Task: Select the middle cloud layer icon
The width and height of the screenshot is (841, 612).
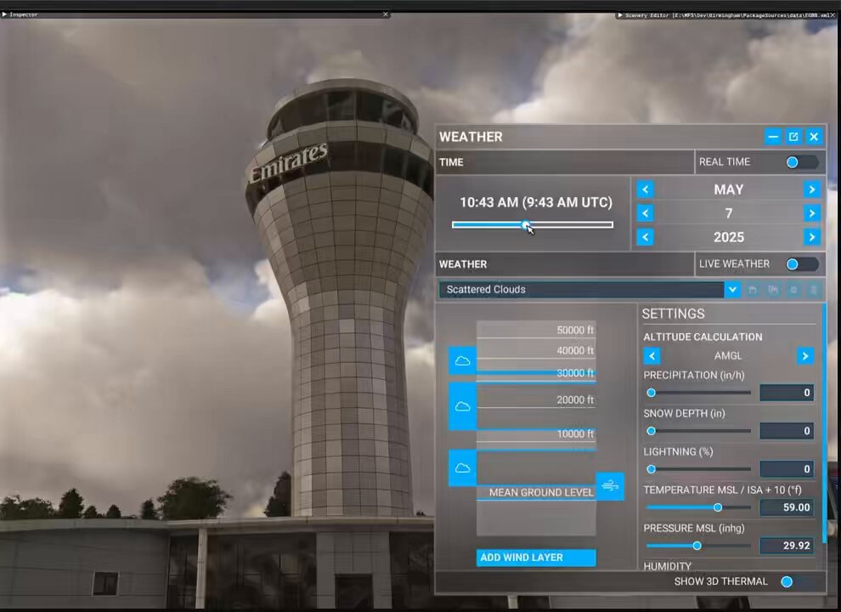Action: coord(462,406)
